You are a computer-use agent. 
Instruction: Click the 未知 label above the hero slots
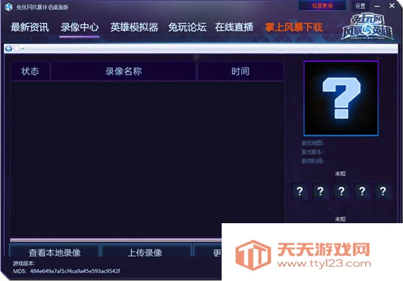tap(340, 173)
